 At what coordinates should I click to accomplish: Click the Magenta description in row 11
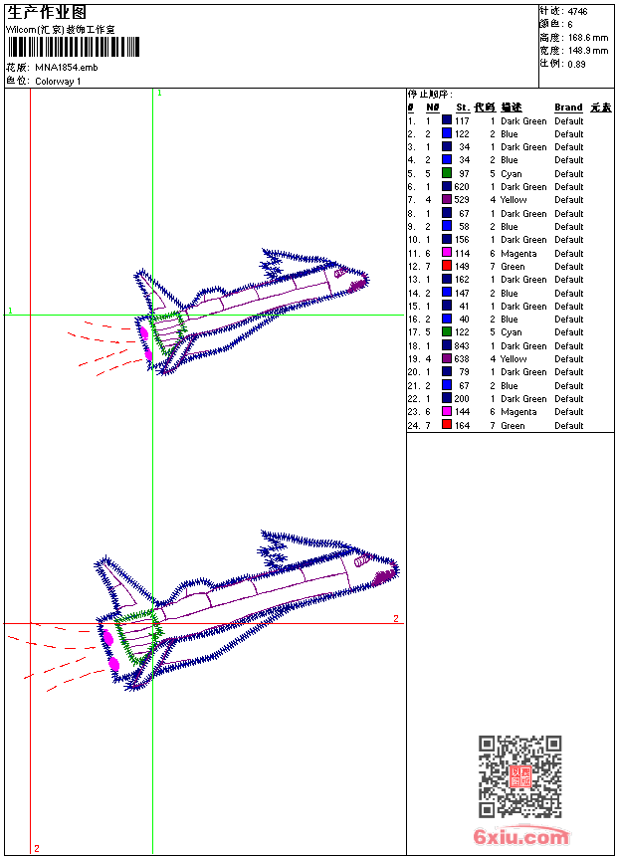pos(518,254)
